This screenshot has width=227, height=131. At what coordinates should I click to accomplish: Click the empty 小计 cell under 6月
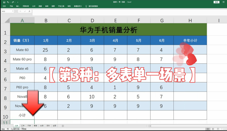tap(162, 115)
